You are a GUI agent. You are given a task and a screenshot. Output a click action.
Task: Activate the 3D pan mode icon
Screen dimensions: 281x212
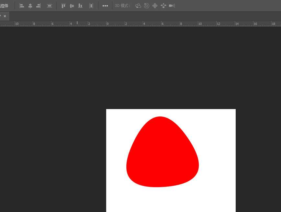(x=155, y=6)
